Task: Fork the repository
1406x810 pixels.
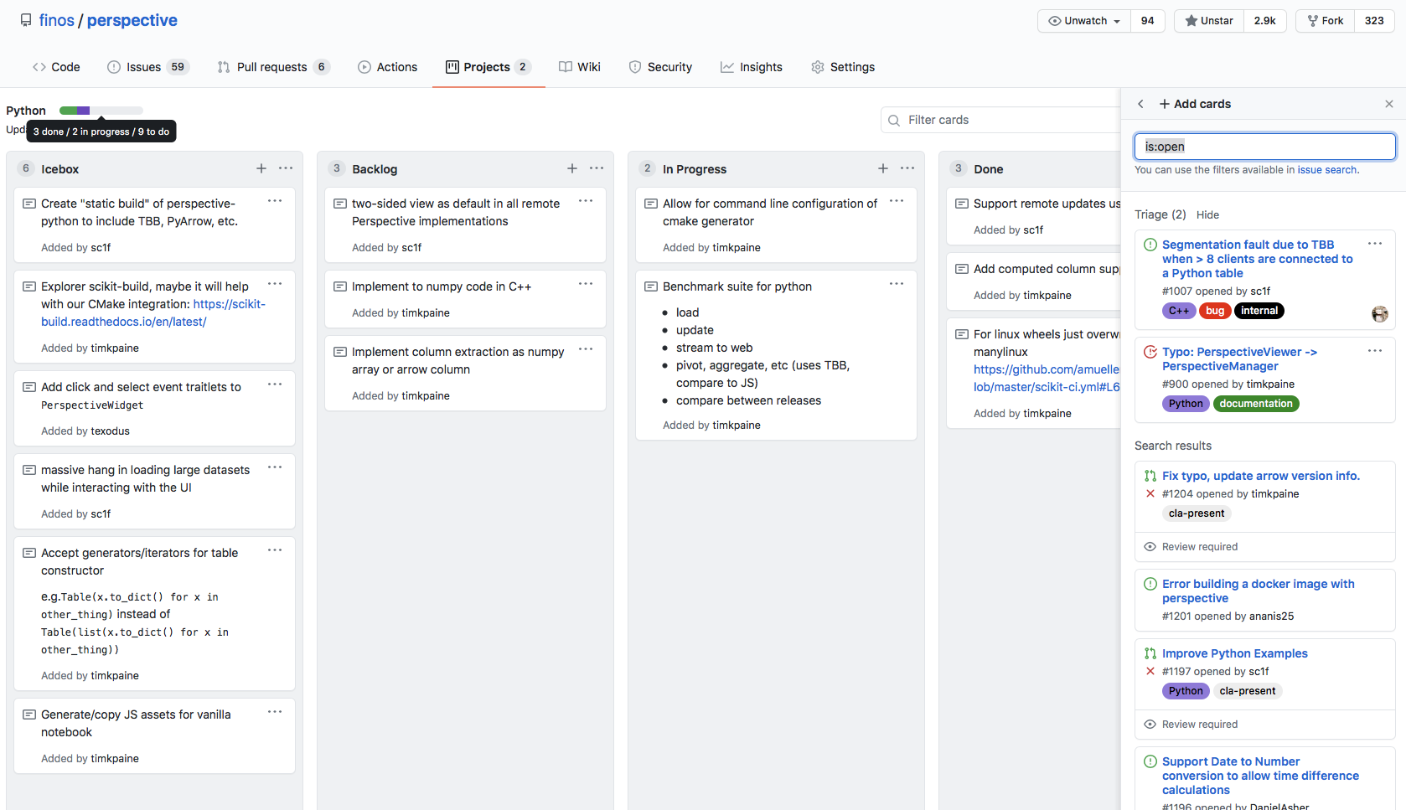Action: 1326,21
